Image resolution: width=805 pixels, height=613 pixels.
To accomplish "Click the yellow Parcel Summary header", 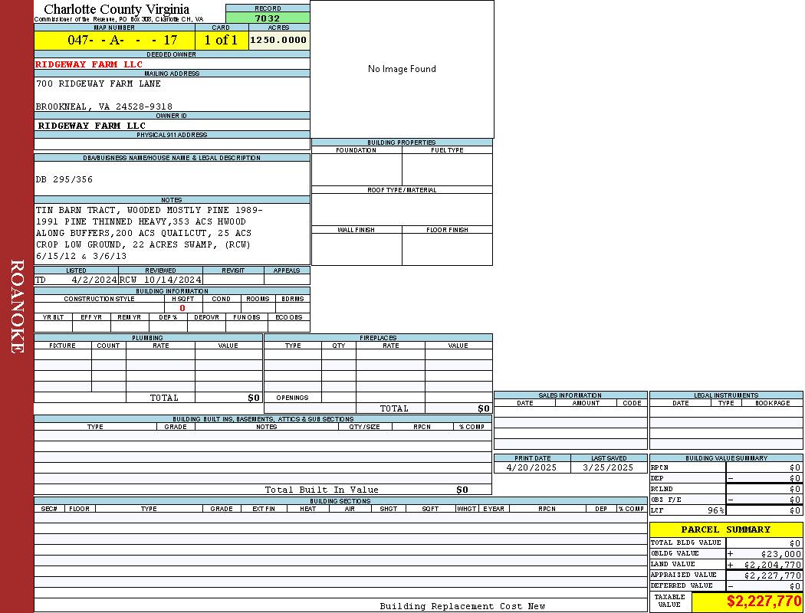I will 725,529.
